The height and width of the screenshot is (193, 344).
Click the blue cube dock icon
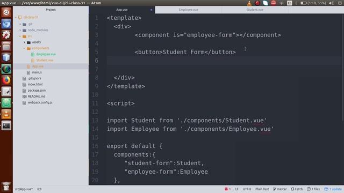pyautogui.click(x=6, y=57)
